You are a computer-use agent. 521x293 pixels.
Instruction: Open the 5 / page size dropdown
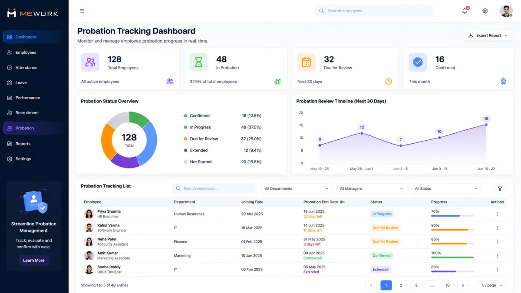click(492, 285)
